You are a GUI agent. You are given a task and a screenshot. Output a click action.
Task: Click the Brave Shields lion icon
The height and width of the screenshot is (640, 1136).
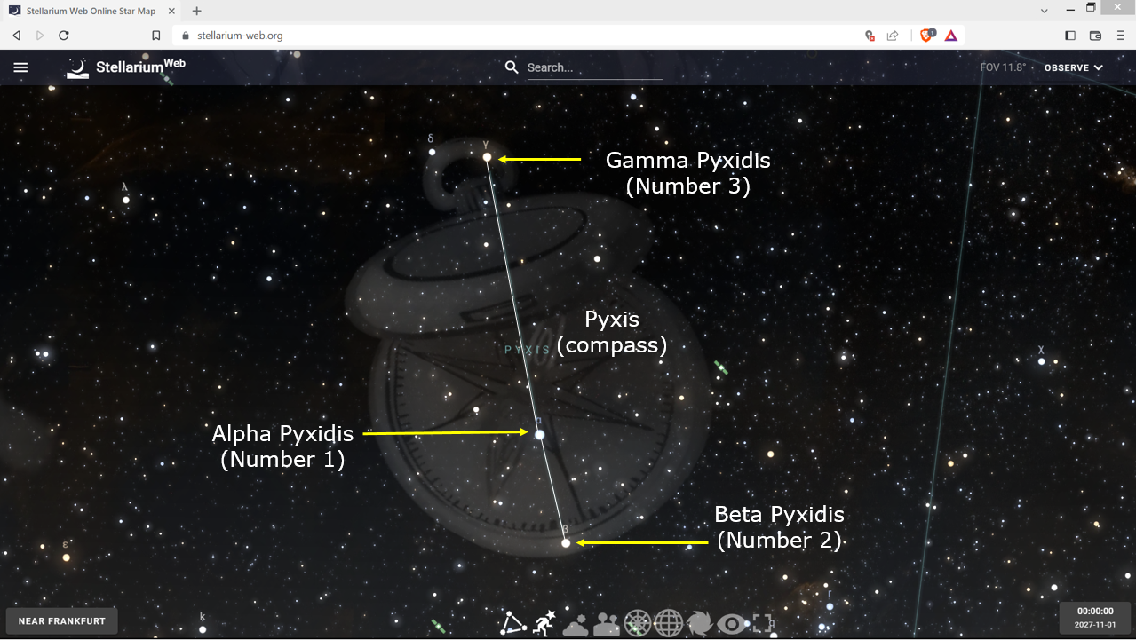[927, 36]
